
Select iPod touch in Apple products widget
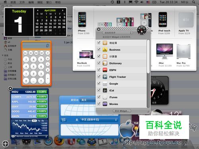click(x=164, y=23)
